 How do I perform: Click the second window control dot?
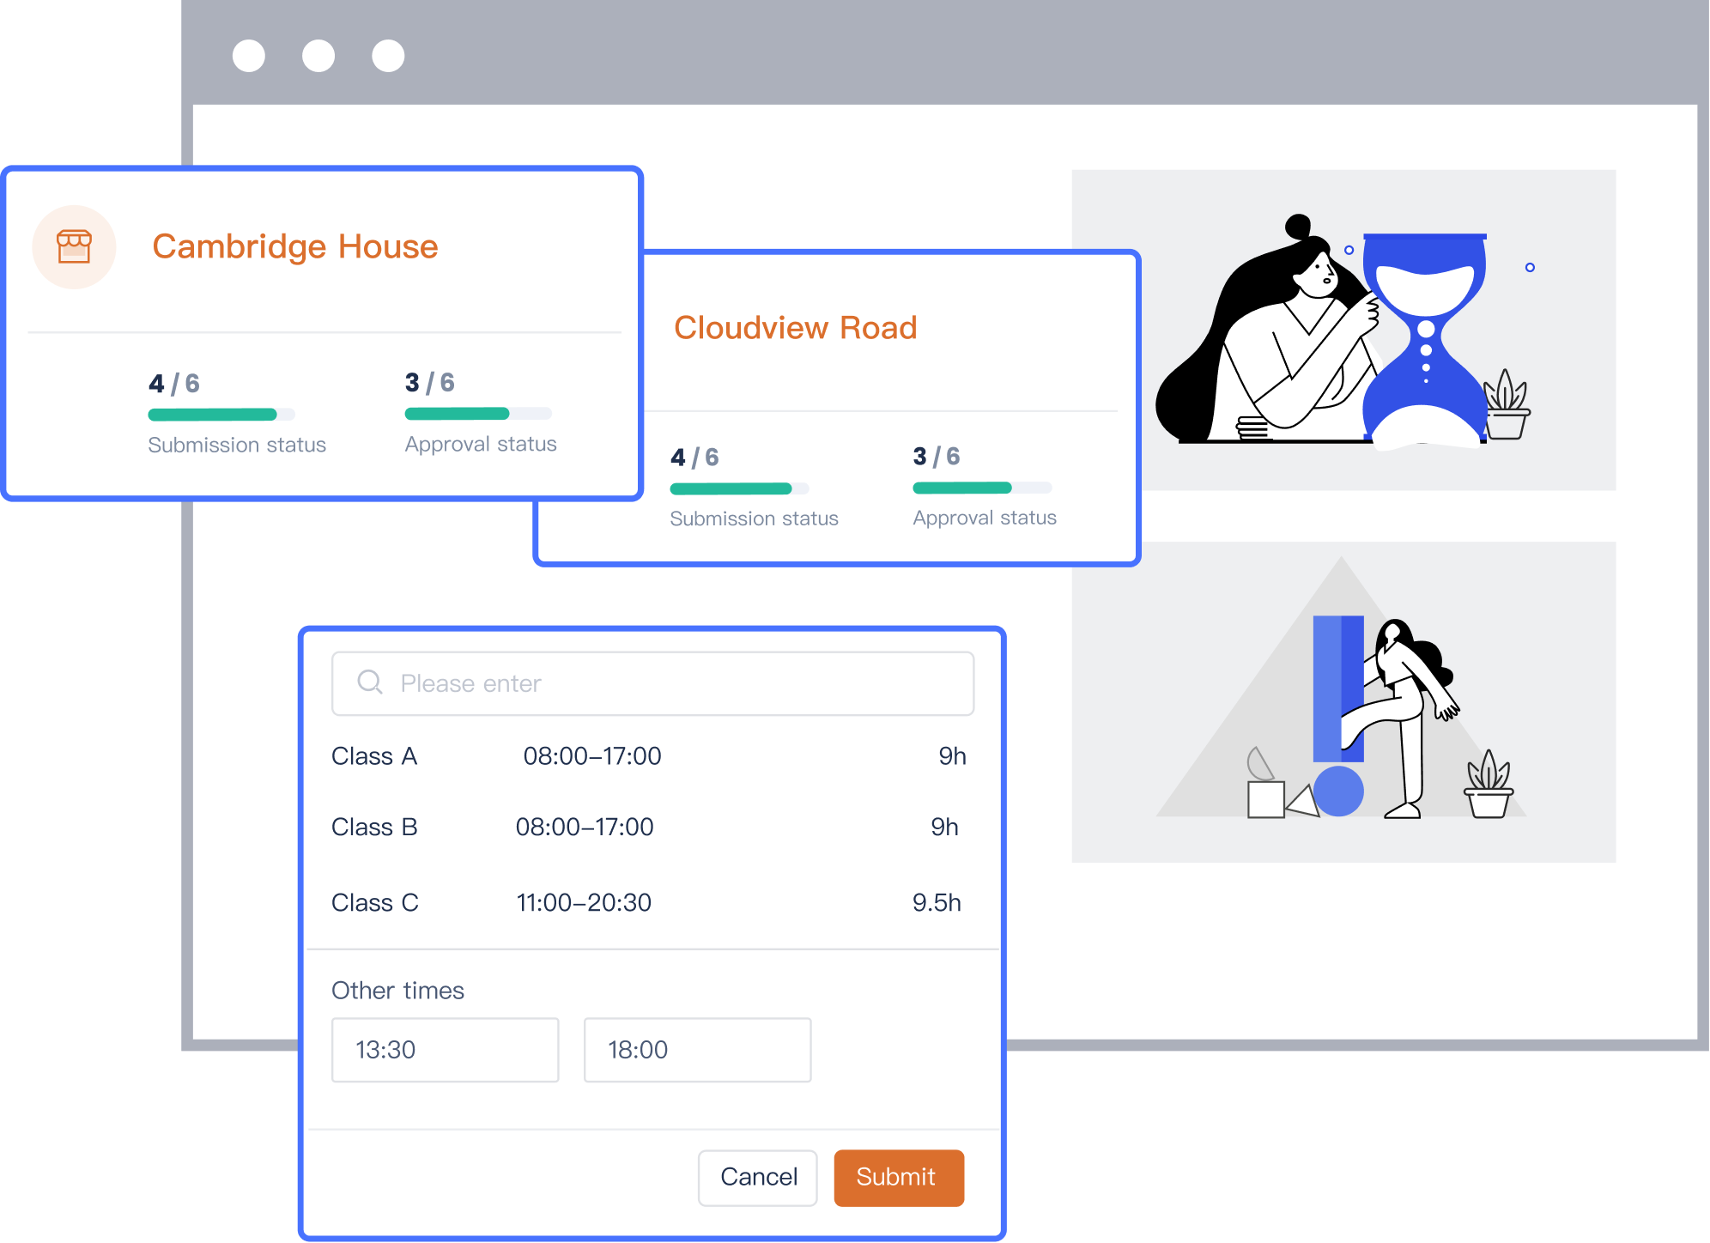click(x=318, y=56)
